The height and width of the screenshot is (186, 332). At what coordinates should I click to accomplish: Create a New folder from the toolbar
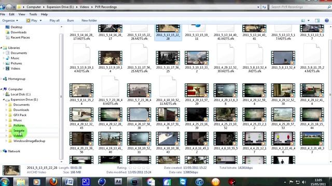click(89, 21)
